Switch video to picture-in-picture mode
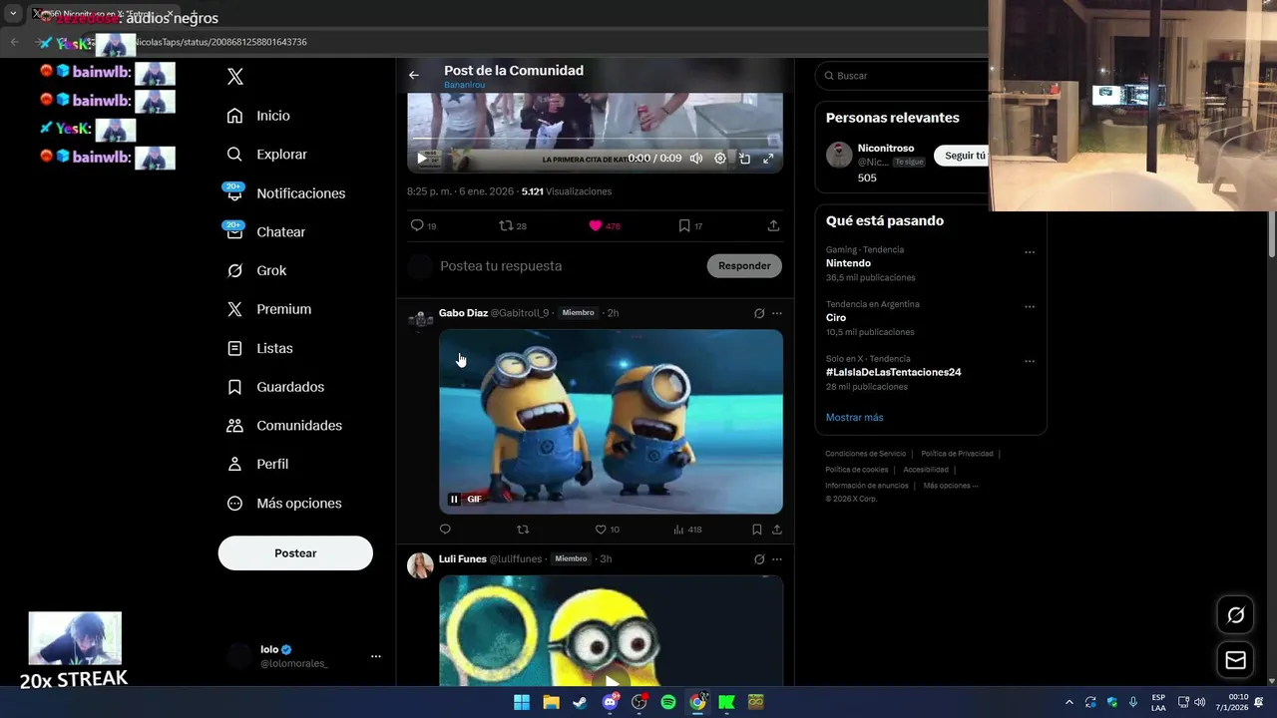1277x718 pixels. (744, 158)
